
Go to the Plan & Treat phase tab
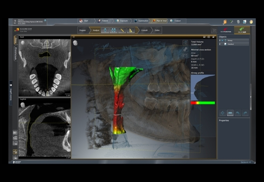159,21
